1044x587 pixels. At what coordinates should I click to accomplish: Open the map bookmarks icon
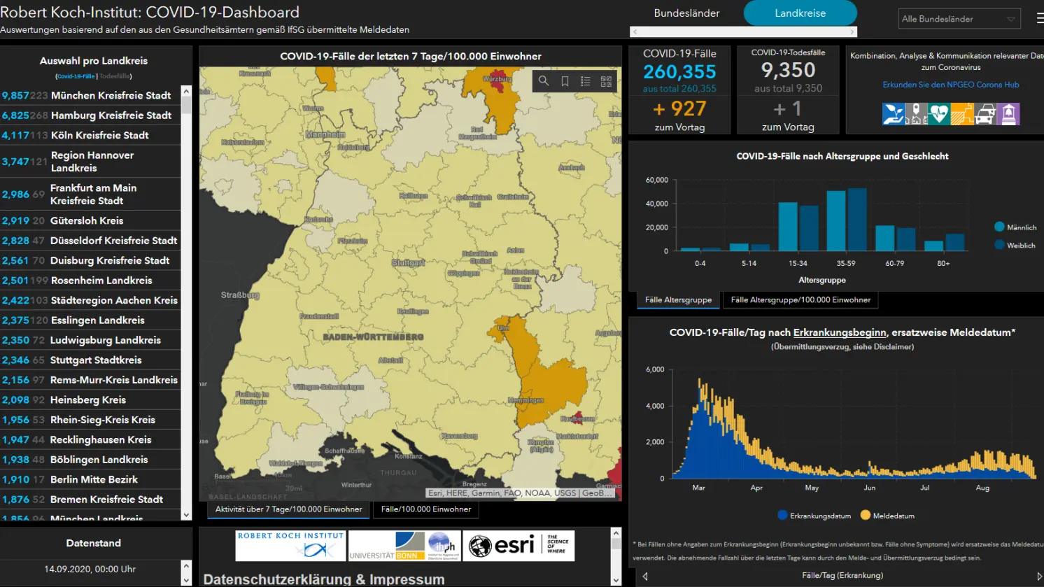tap(565, 81)
